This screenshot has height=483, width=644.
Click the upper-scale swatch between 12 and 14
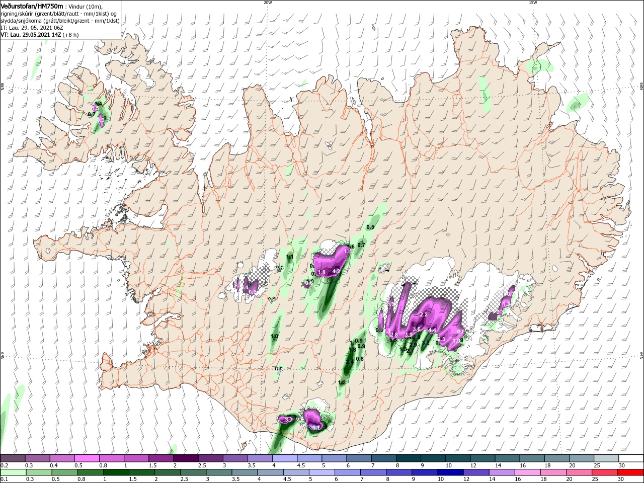click(482, 458)
